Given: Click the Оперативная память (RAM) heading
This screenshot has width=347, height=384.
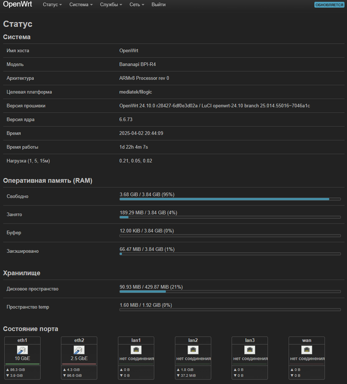Looking at the screenshot, I should 48,181.
